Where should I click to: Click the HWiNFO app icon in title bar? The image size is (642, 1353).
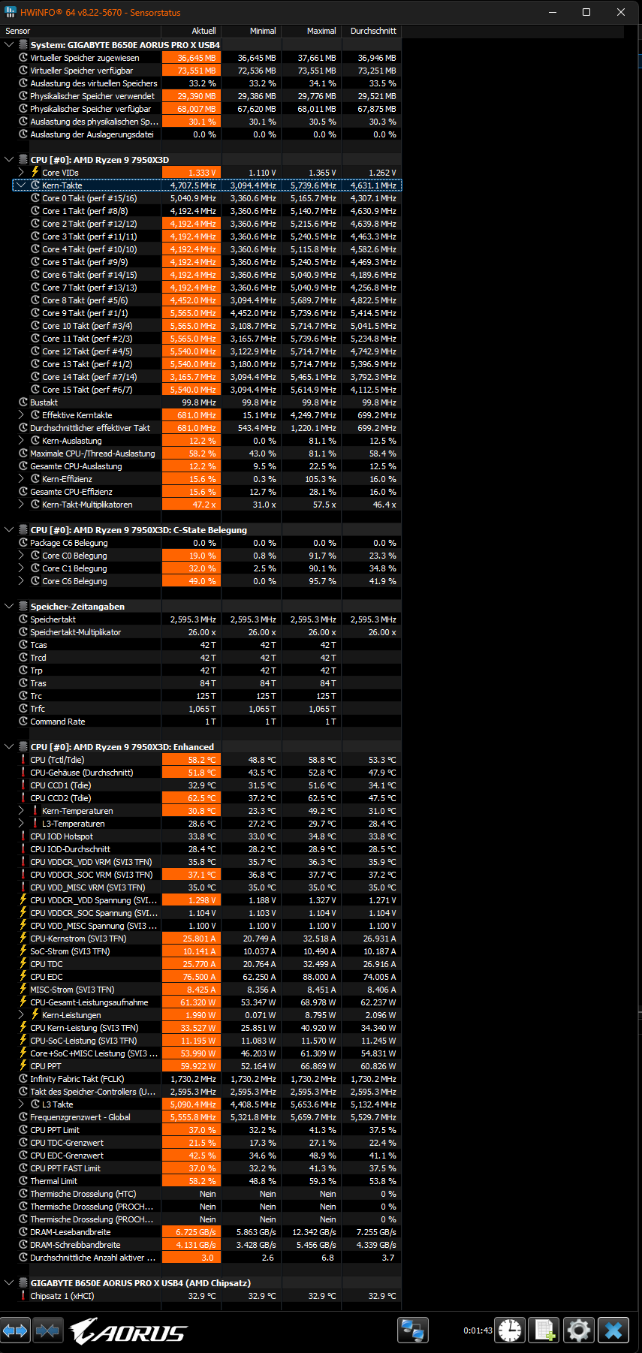coord(10,12)
